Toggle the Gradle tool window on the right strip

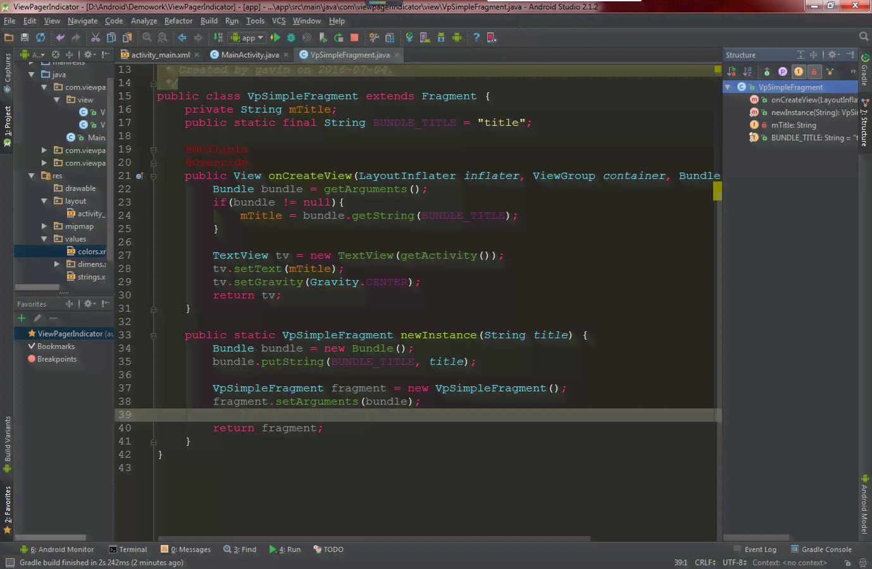click(x=864, y=70)
